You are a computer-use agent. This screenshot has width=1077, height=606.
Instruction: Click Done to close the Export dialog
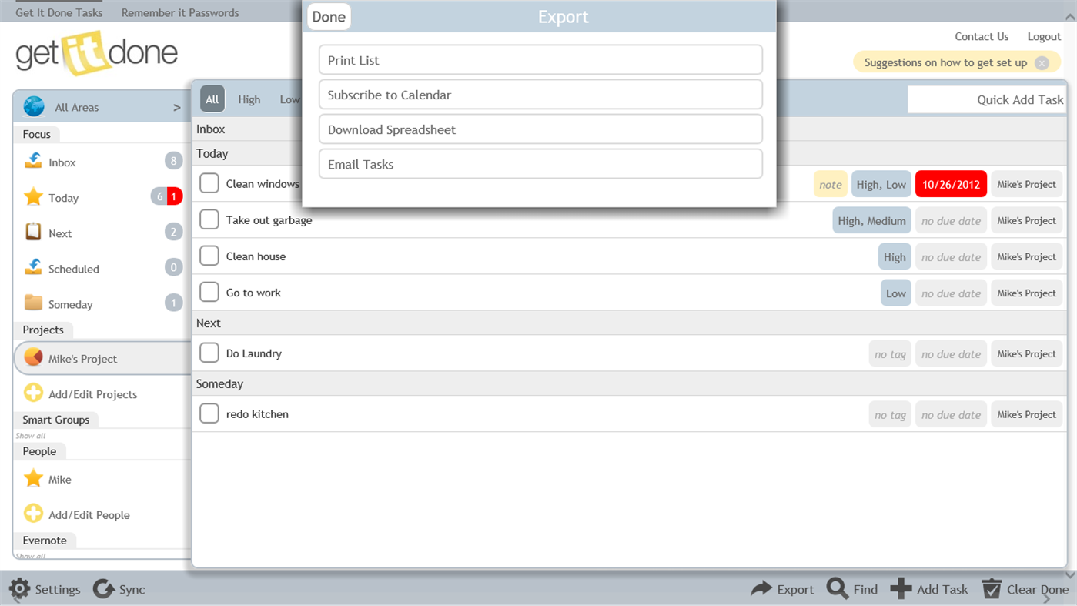coord(329,16)
